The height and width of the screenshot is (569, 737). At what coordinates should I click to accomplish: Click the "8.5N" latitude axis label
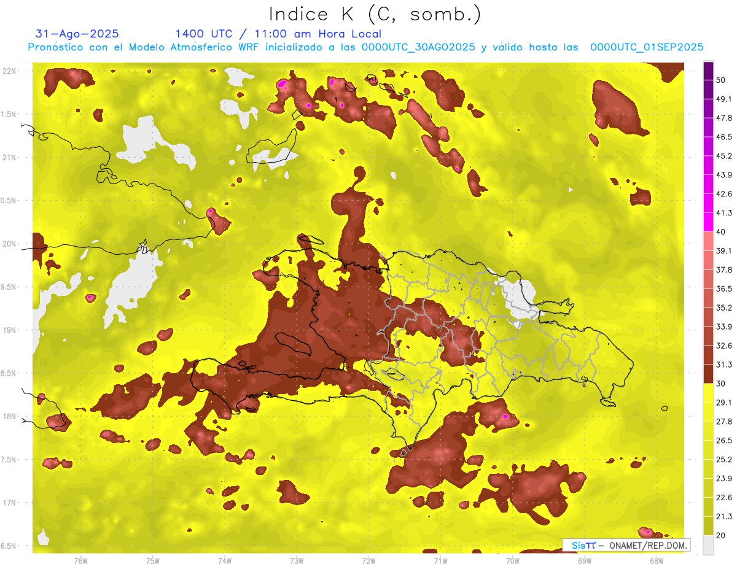coord(9,373)
